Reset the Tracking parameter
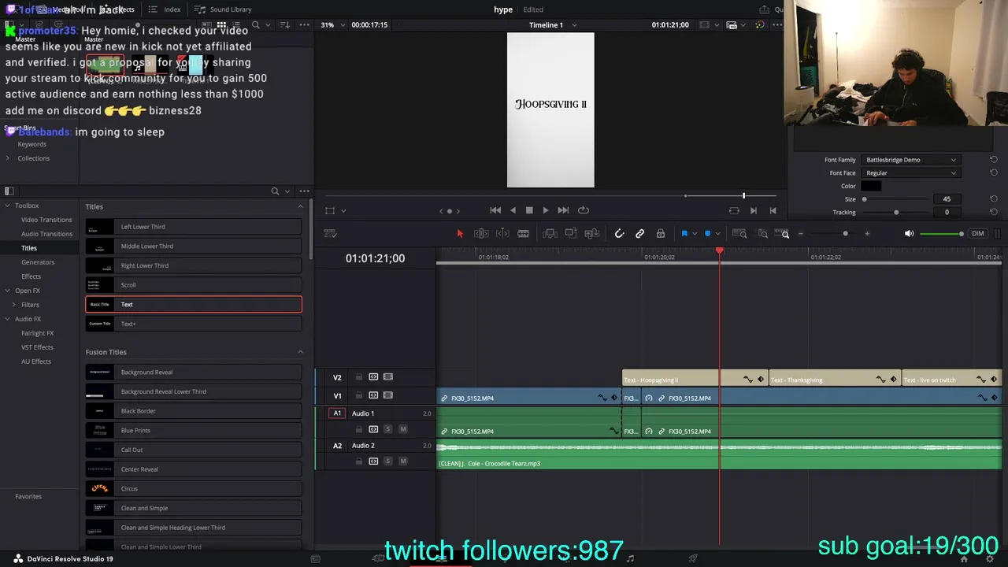Viewport: 1008px width, 567px height. click(994, 213)
